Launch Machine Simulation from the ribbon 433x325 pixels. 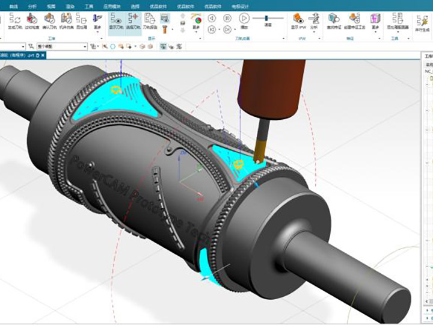tap(67, 21)
